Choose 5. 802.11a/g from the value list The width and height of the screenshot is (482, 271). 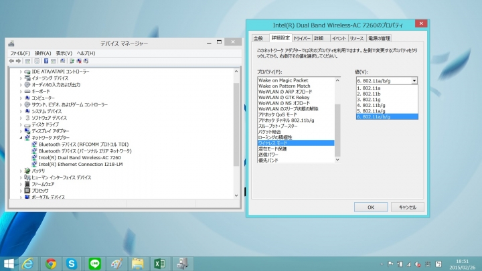pos(387,111)
